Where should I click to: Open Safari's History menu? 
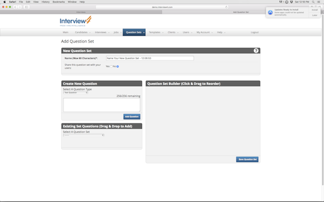point(45,2)
